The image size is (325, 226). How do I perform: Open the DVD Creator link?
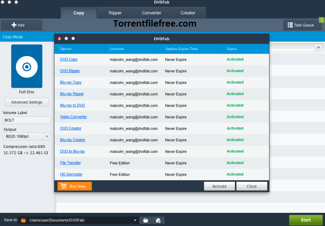click(71, 128)
